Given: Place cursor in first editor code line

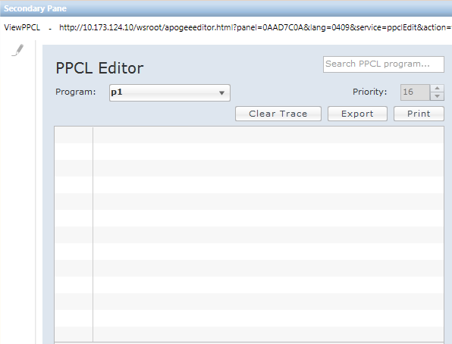Looking at the screenshot, I should point(268,135).
